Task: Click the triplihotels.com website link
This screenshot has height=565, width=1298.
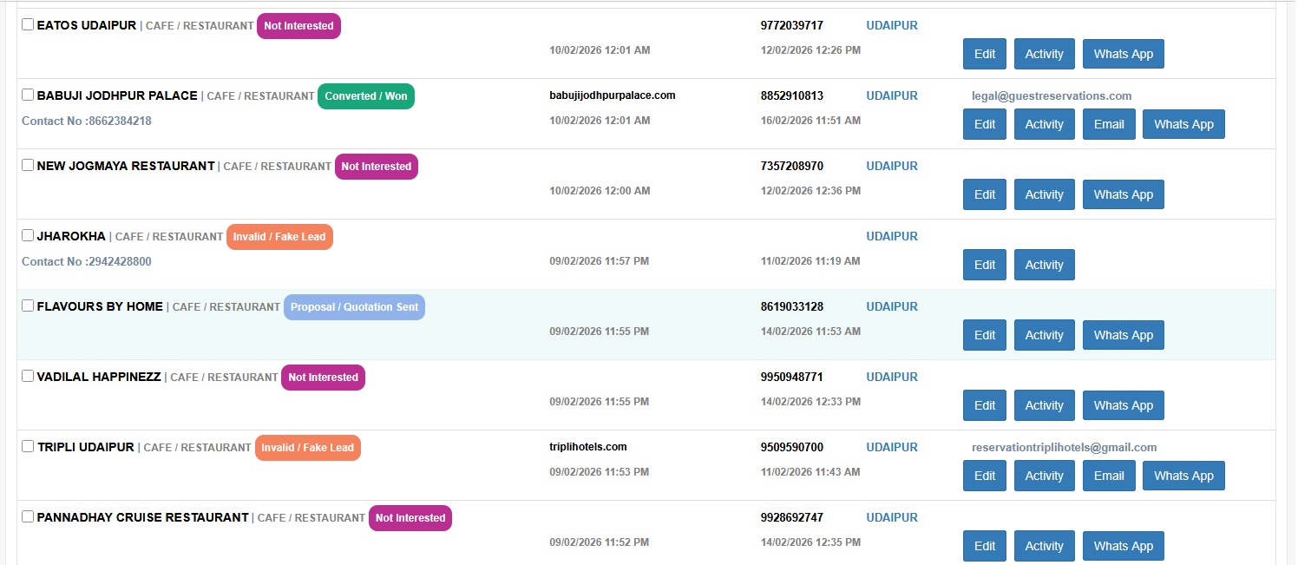Action: pos(587,447)
